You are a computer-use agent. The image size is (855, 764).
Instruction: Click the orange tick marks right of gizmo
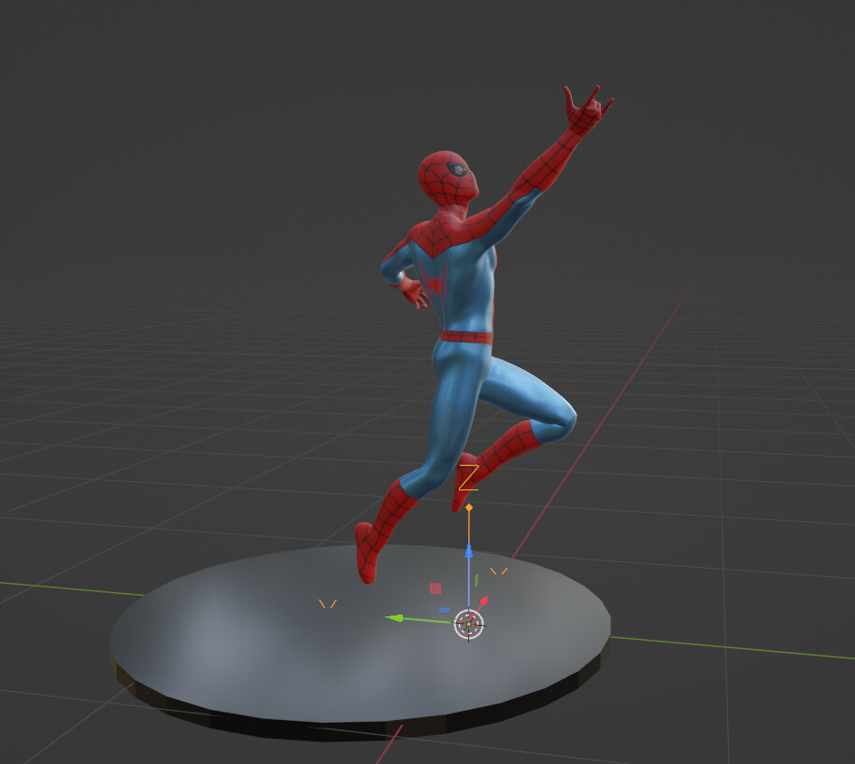pos(498,570)
